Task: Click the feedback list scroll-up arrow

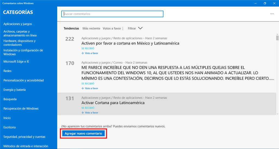Action: (x=277, y=34)
